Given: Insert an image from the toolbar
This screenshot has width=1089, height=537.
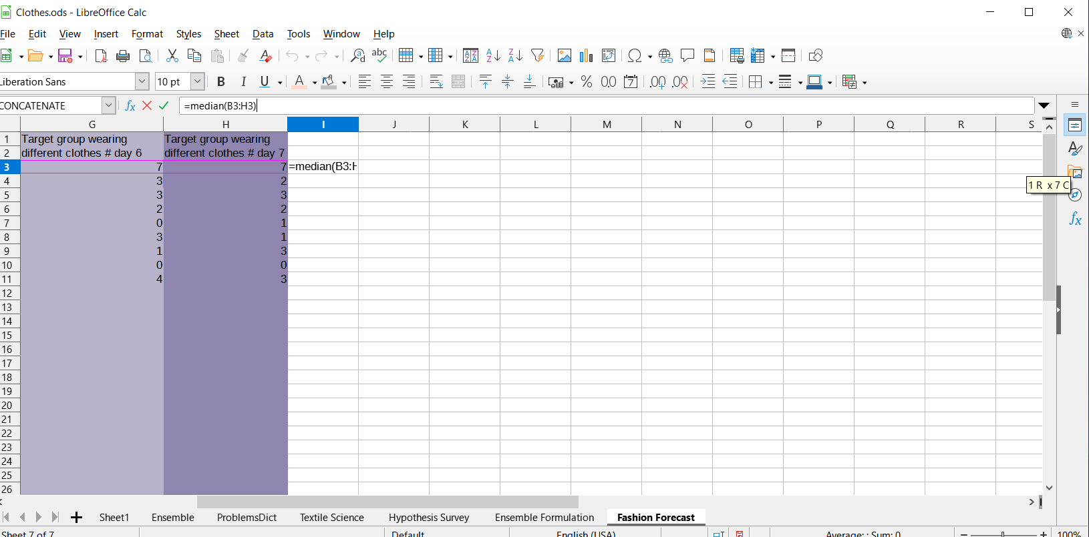Looking at the screenshot, I should click(565, 56).
